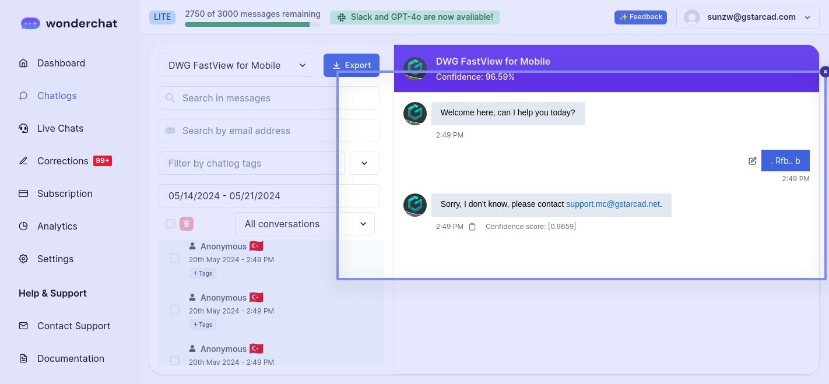Open Live Chats from the sidebar

click(60, 128)
